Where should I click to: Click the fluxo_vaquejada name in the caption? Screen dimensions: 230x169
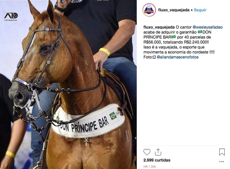(159, 27)
